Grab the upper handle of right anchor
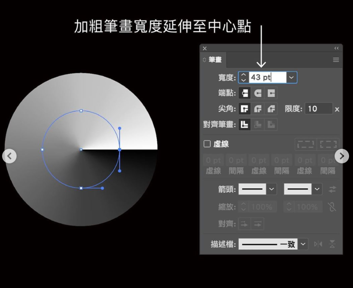This screenshot has width=353, height=288. click(x=120, y=128)
